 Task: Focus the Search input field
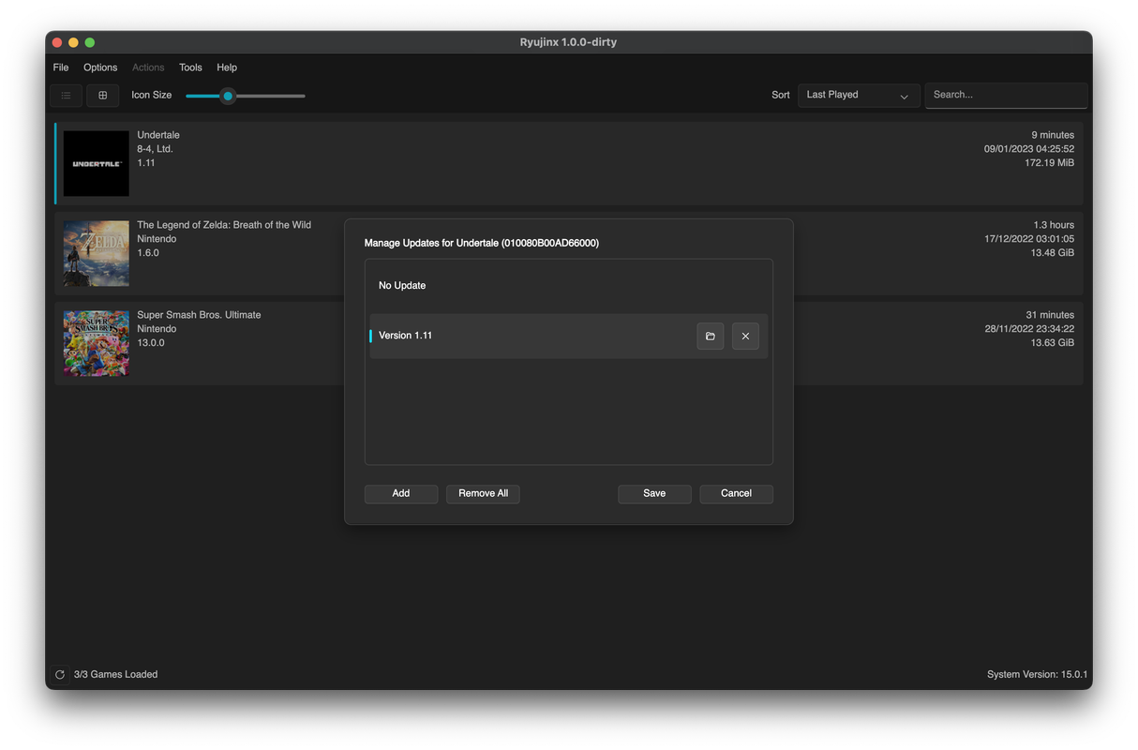(1006, 95)
